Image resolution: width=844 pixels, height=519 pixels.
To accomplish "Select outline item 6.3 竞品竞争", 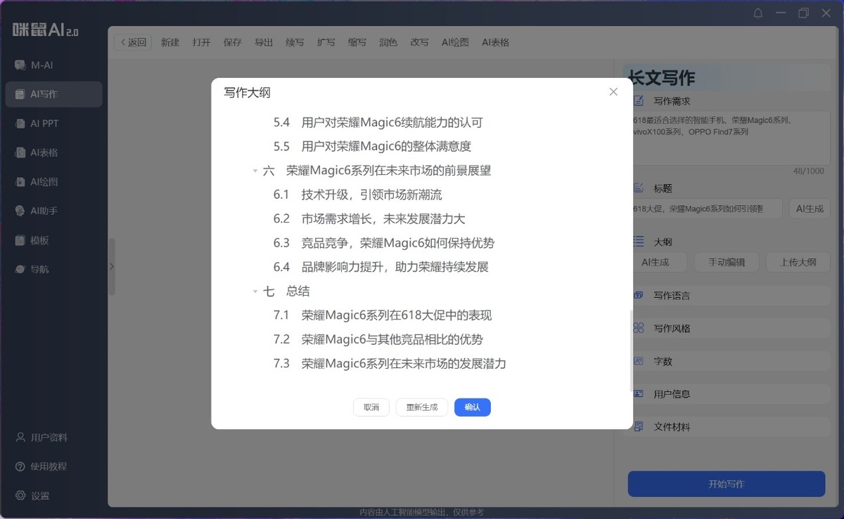I will [384, 243].
